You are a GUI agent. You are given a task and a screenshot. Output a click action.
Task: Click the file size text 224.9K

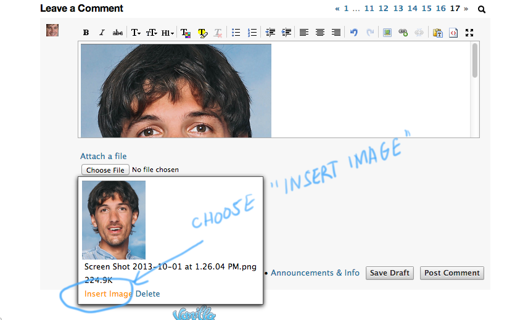click(99, 281)
